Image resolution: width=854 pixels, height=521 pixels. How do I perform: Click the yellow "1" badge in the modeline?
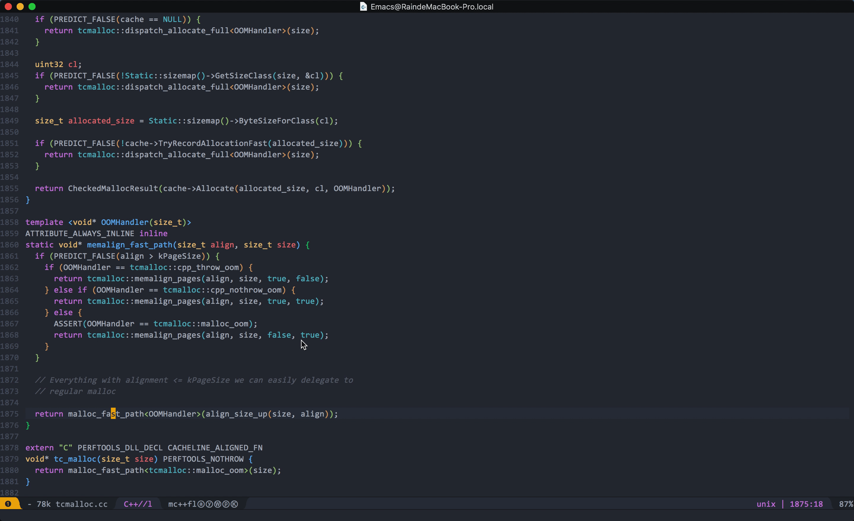point(8,504)
